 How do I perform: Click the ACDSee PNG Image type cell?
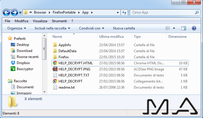(x=149, y=69)
